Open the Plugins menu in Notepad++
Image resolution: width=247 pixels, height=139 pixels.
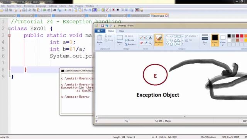79,6
